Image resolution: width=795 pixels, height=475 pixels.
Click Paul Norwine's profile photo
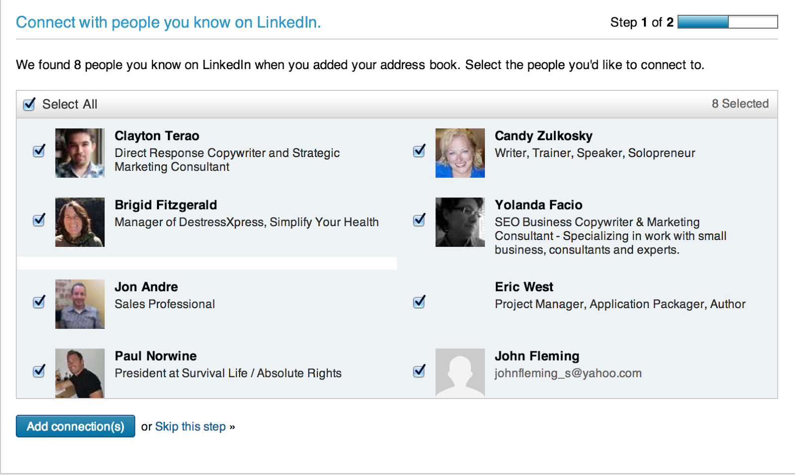[79, 373]
